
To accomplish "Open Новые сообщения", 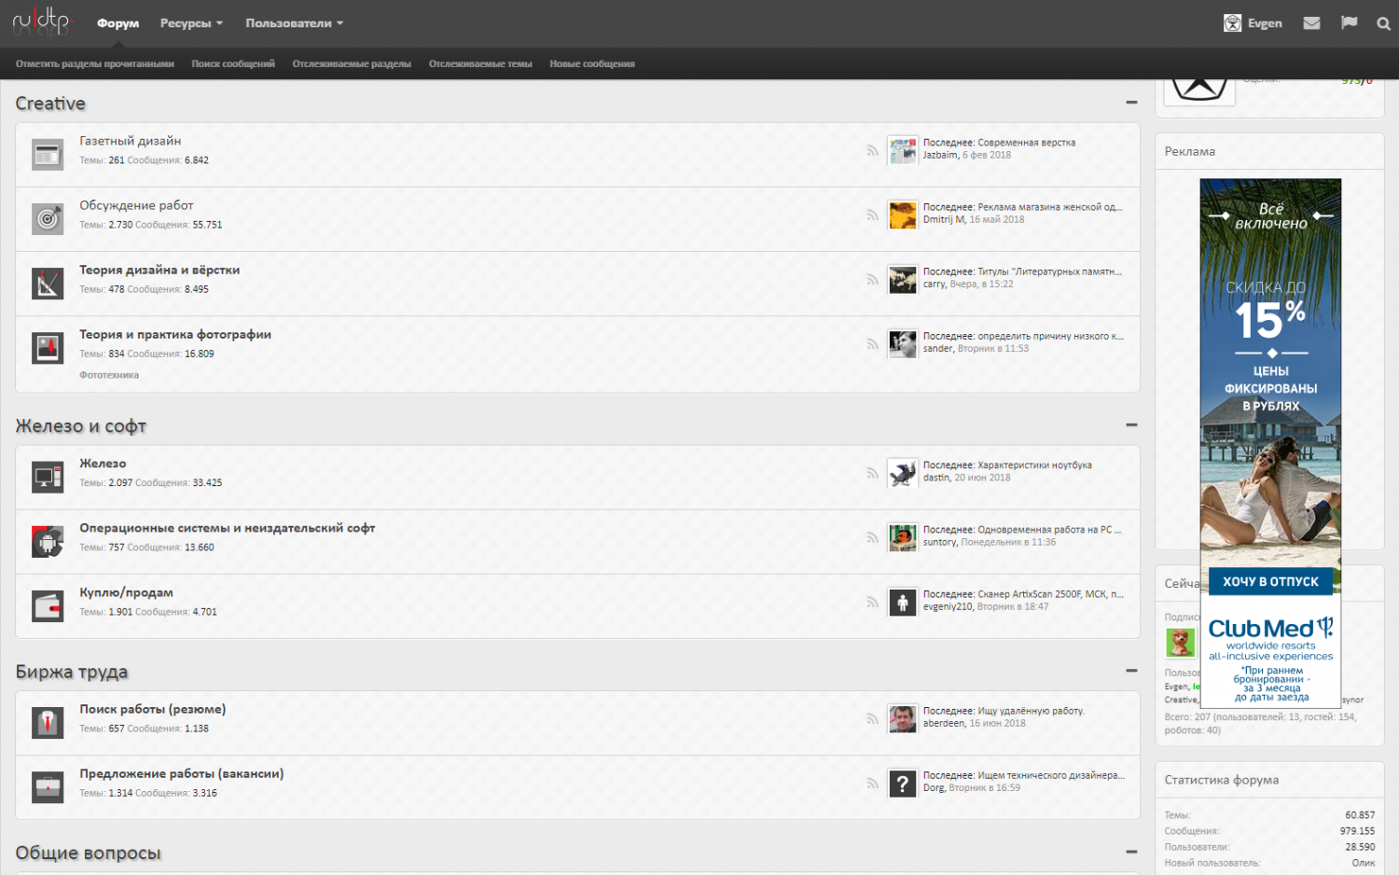I will [x=592, y=63].
